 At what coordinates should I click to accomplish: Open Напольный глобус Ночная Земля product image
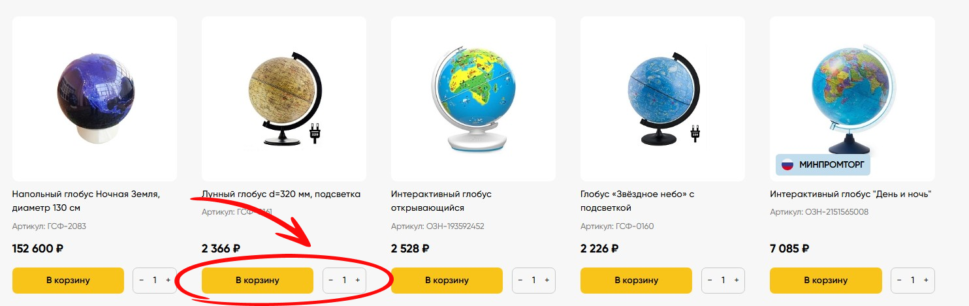(x=95, y=99)
